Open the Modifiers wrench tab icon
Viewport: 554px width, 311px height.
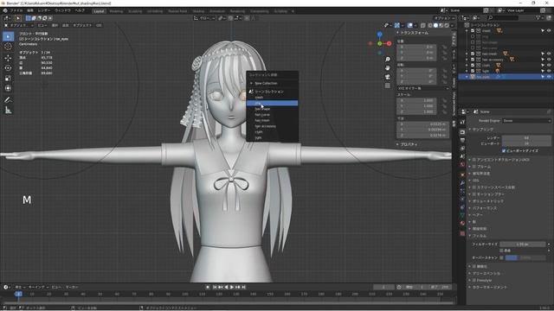[x=462, y=183]
